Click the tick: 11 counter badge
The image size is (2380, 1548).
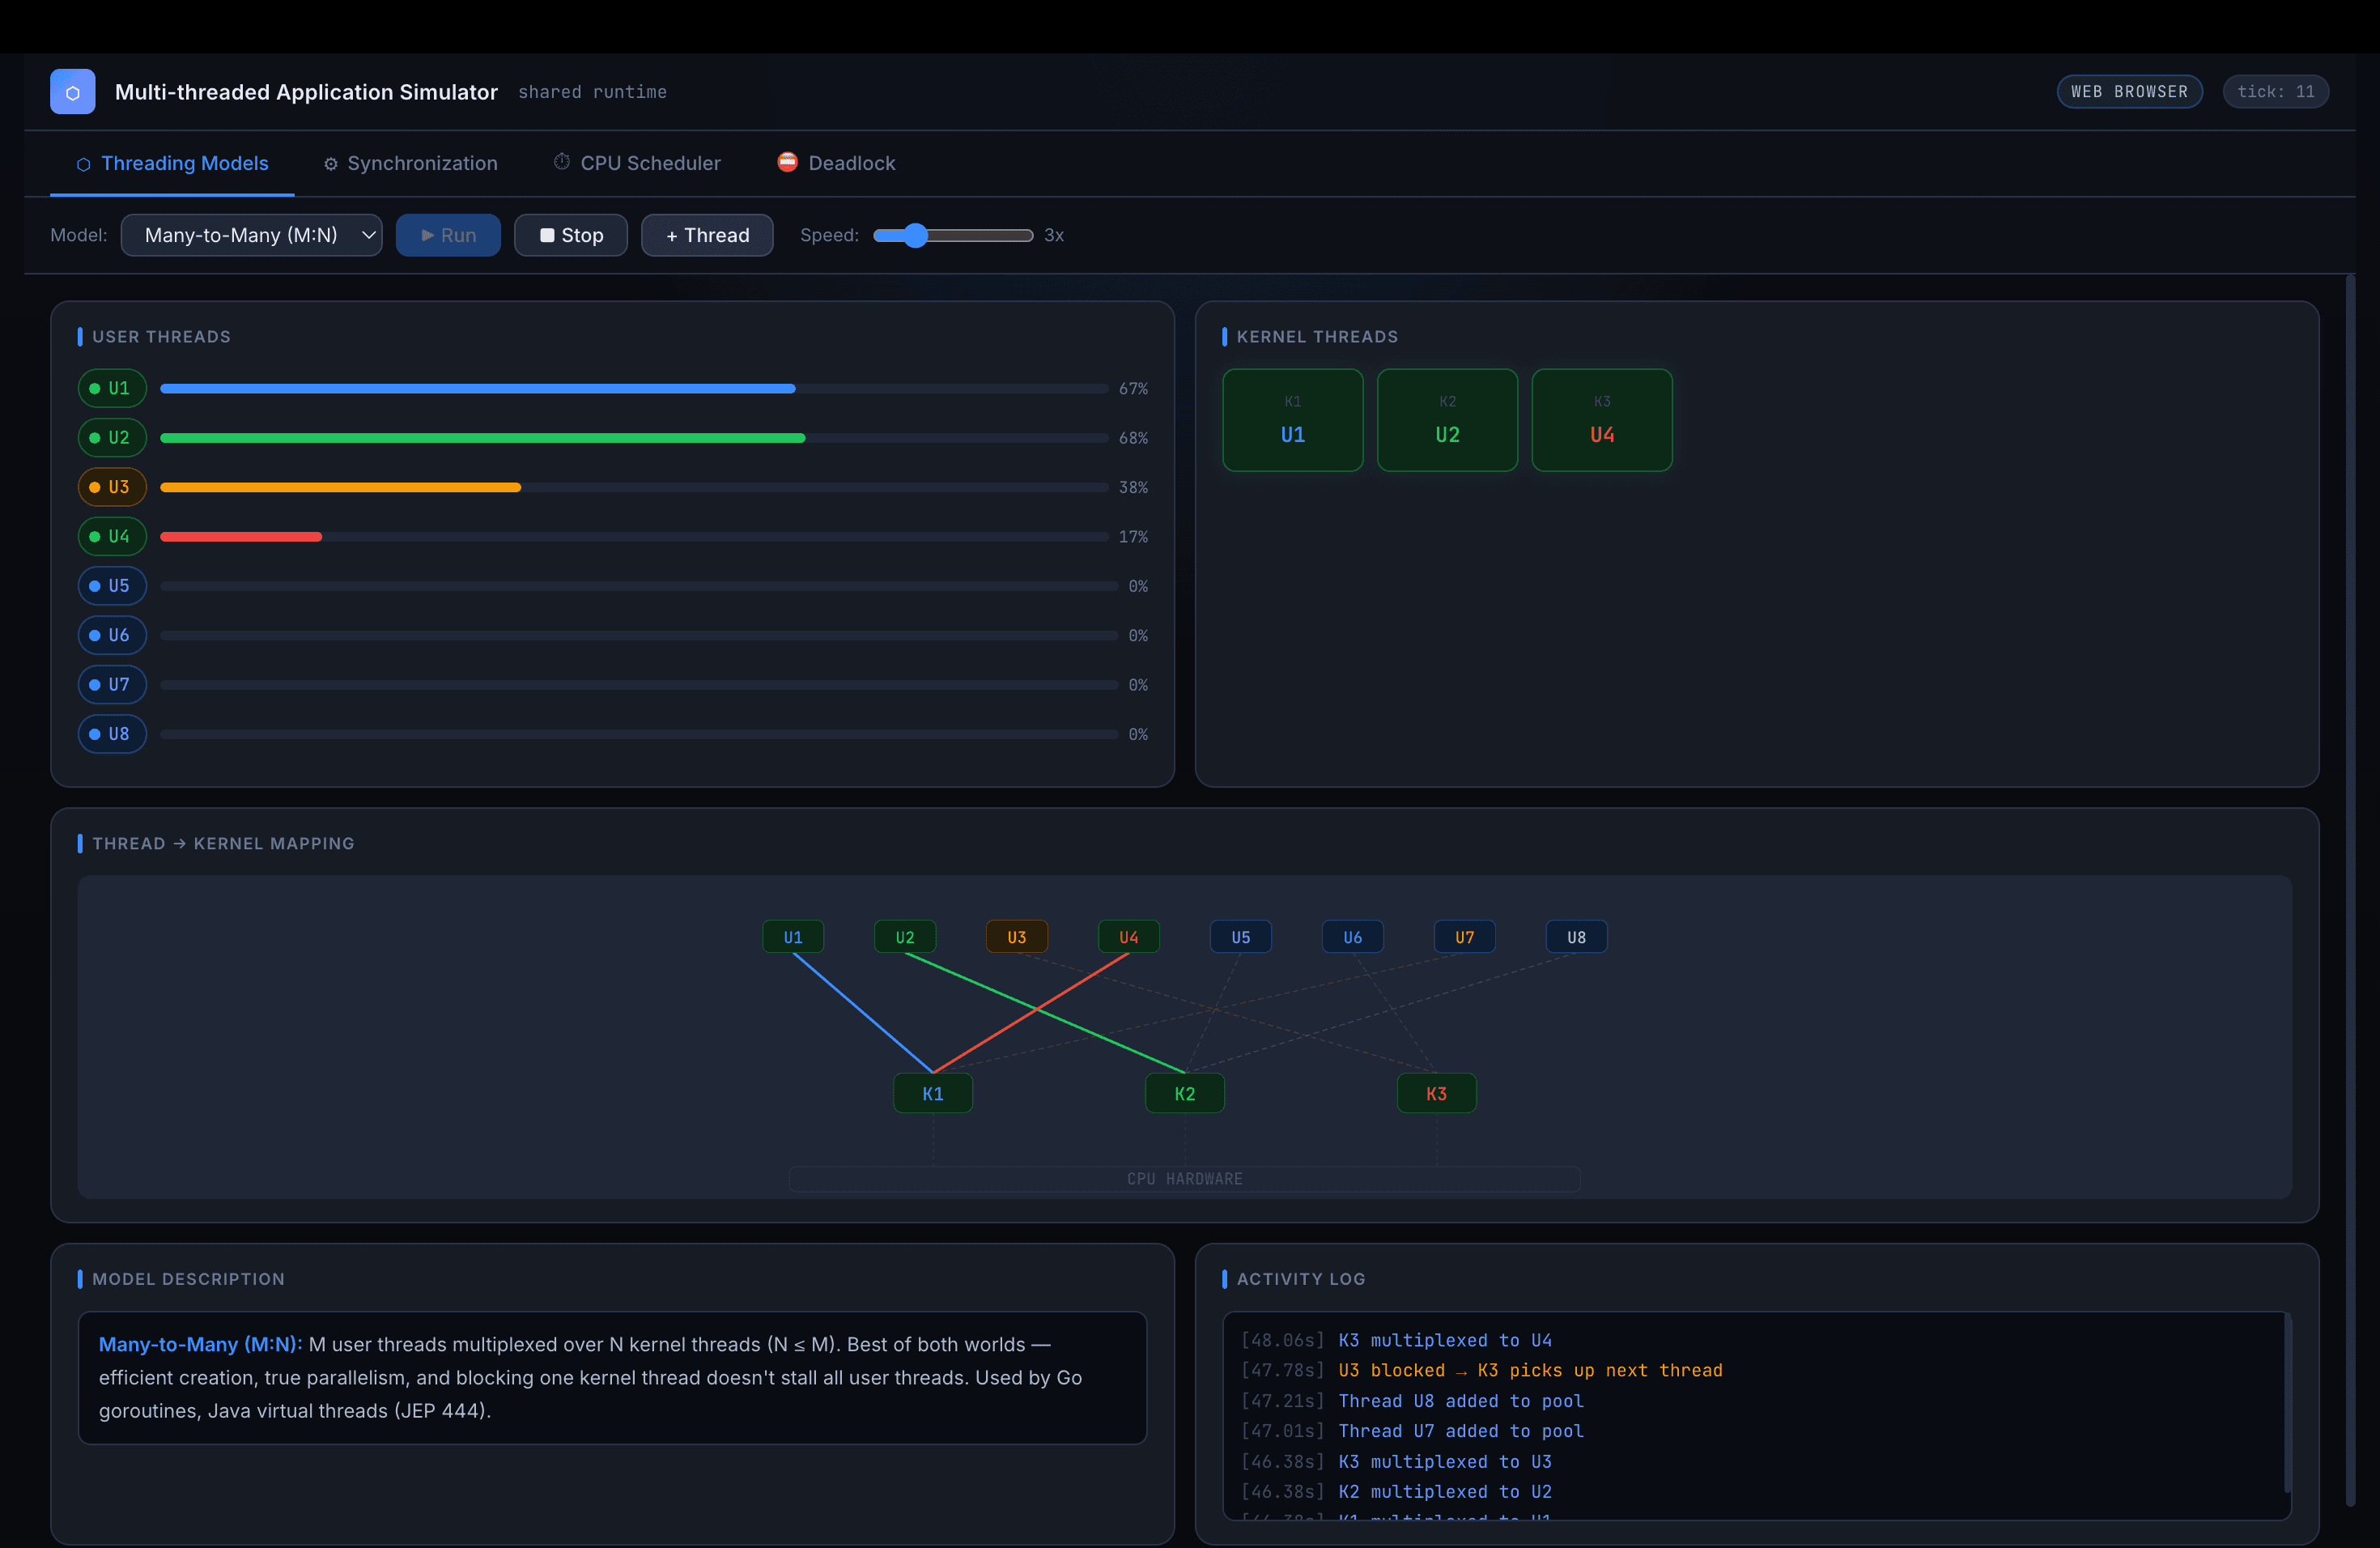pyautogui.click(x=2276, y=92)
